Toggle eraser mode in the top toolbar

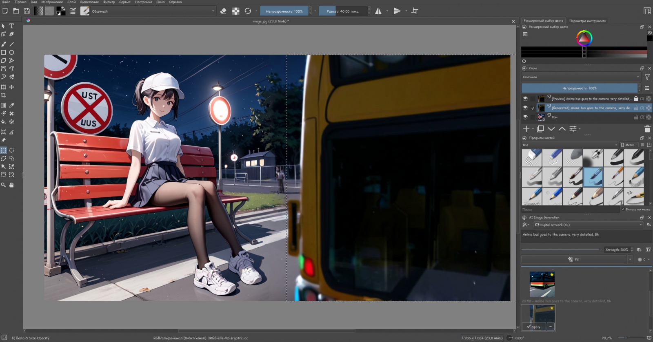[x=223, y=11]
